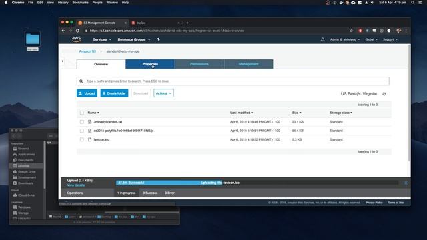Click the Amazon S3 breadcrumb link
Screen dimensions: 427x240
(87, 51)
